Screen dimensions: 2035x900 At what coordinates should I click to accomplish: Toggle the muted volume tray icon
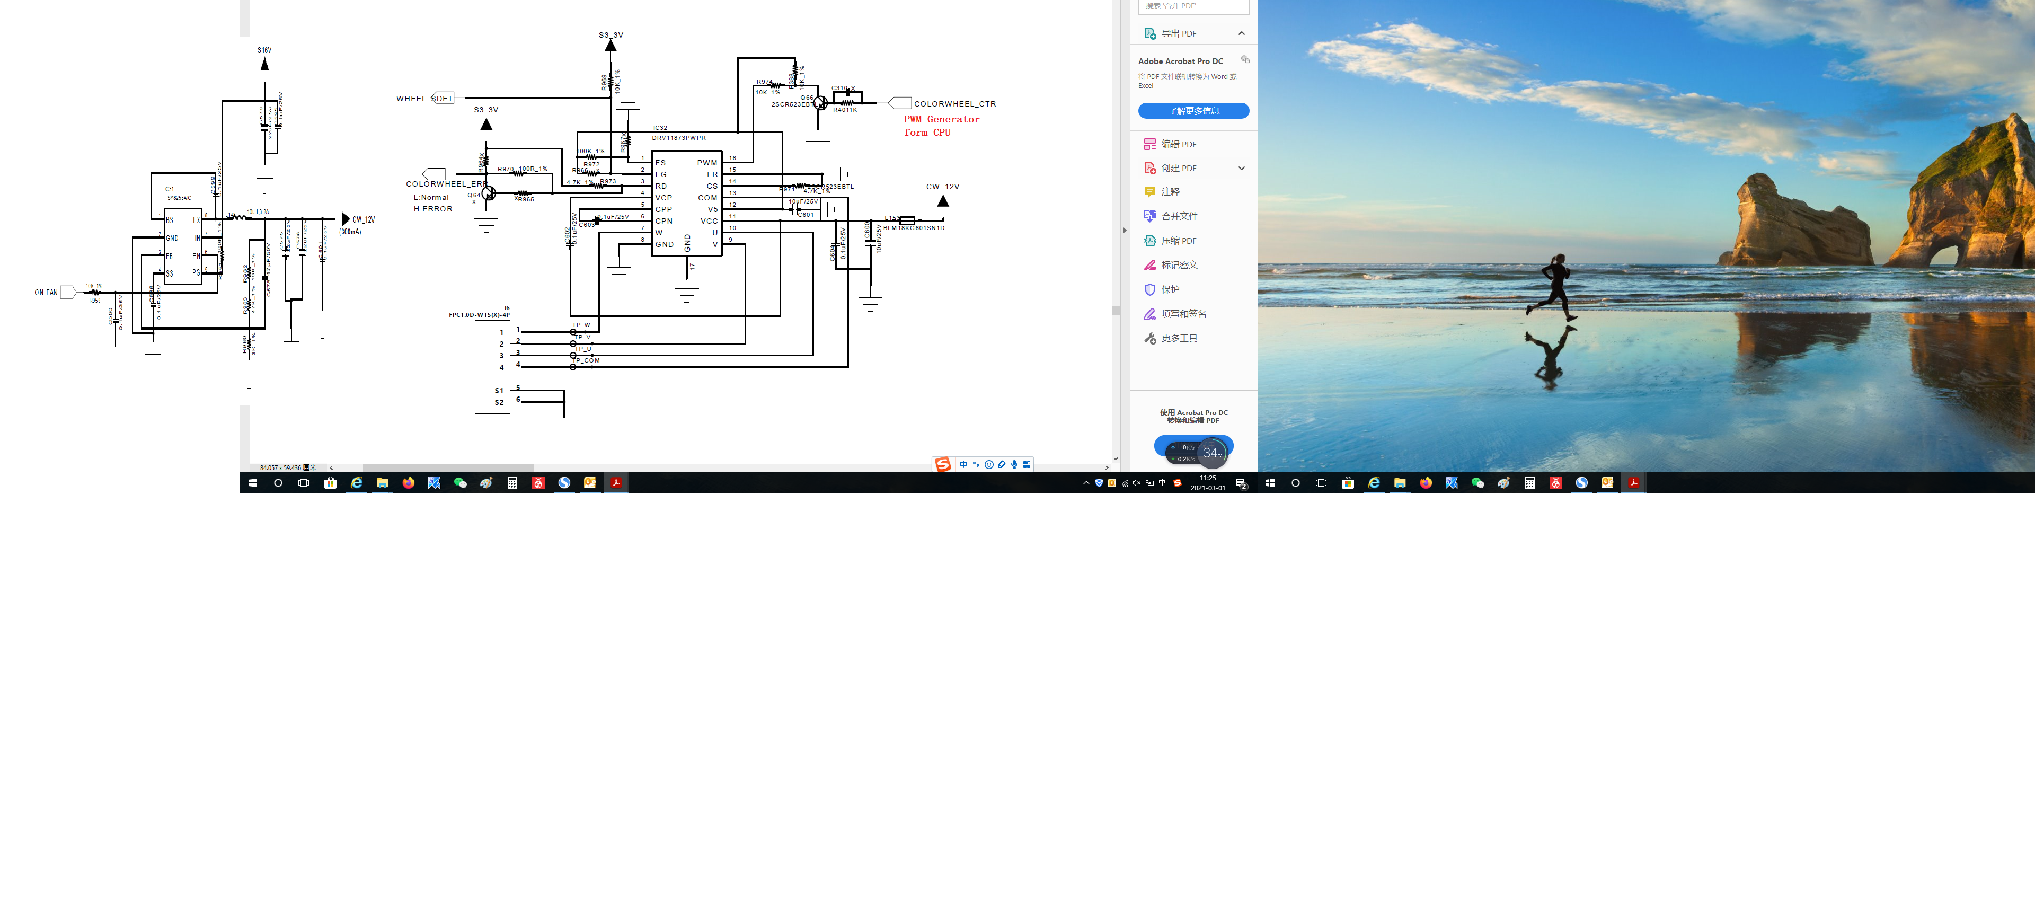(1137, 483)
